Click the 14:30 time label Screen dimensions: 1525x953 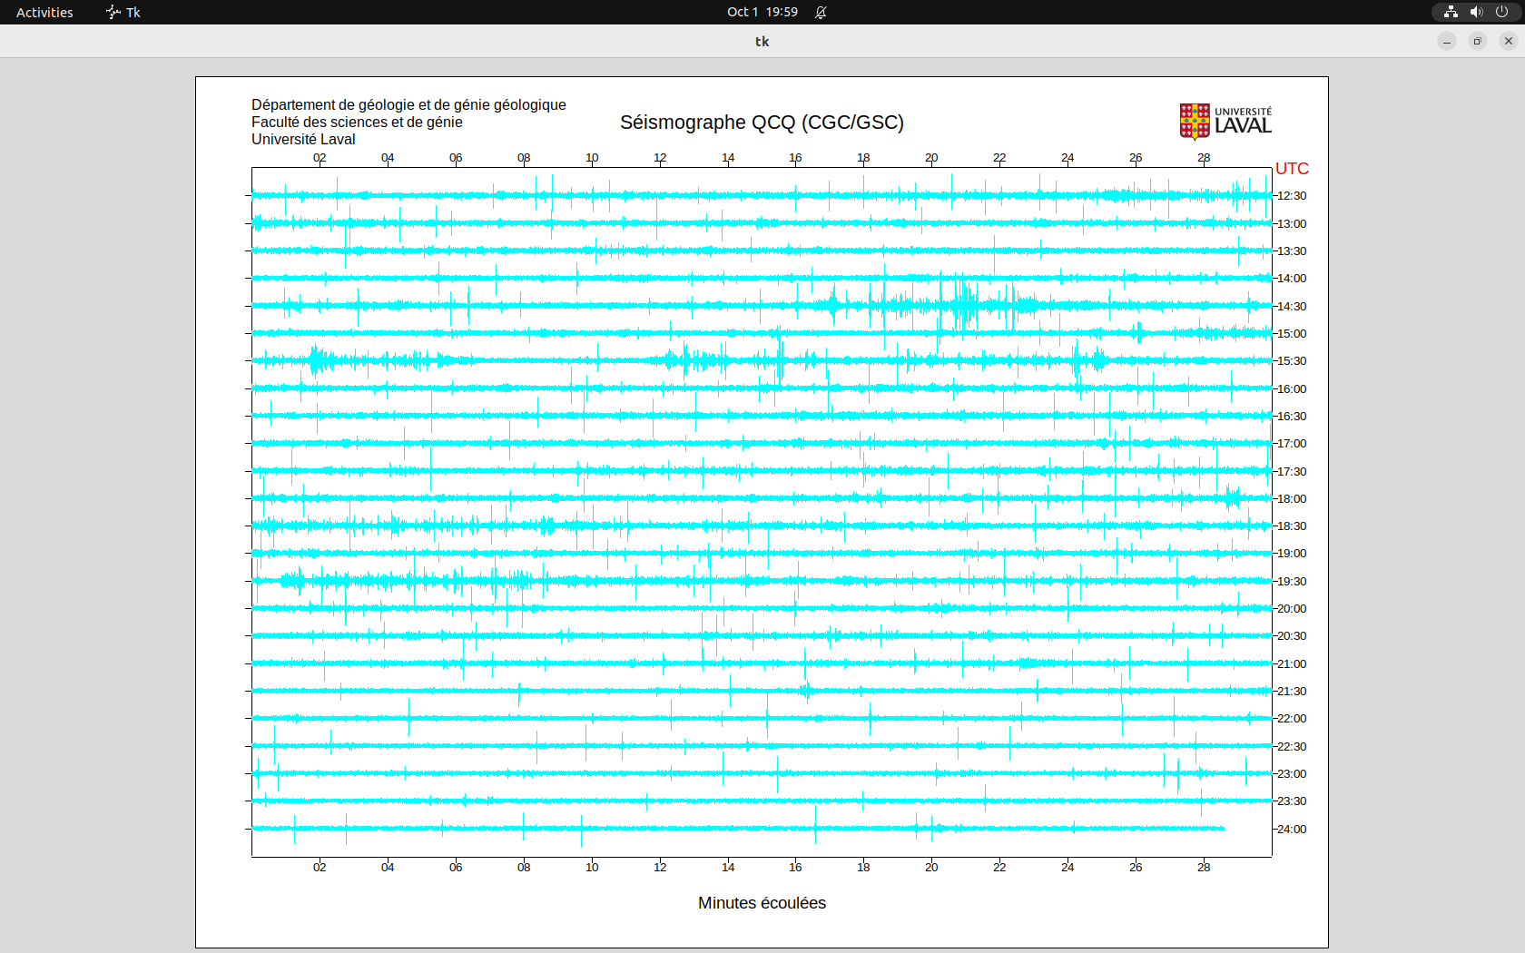pyautogui.click(x=1292, y=307)
